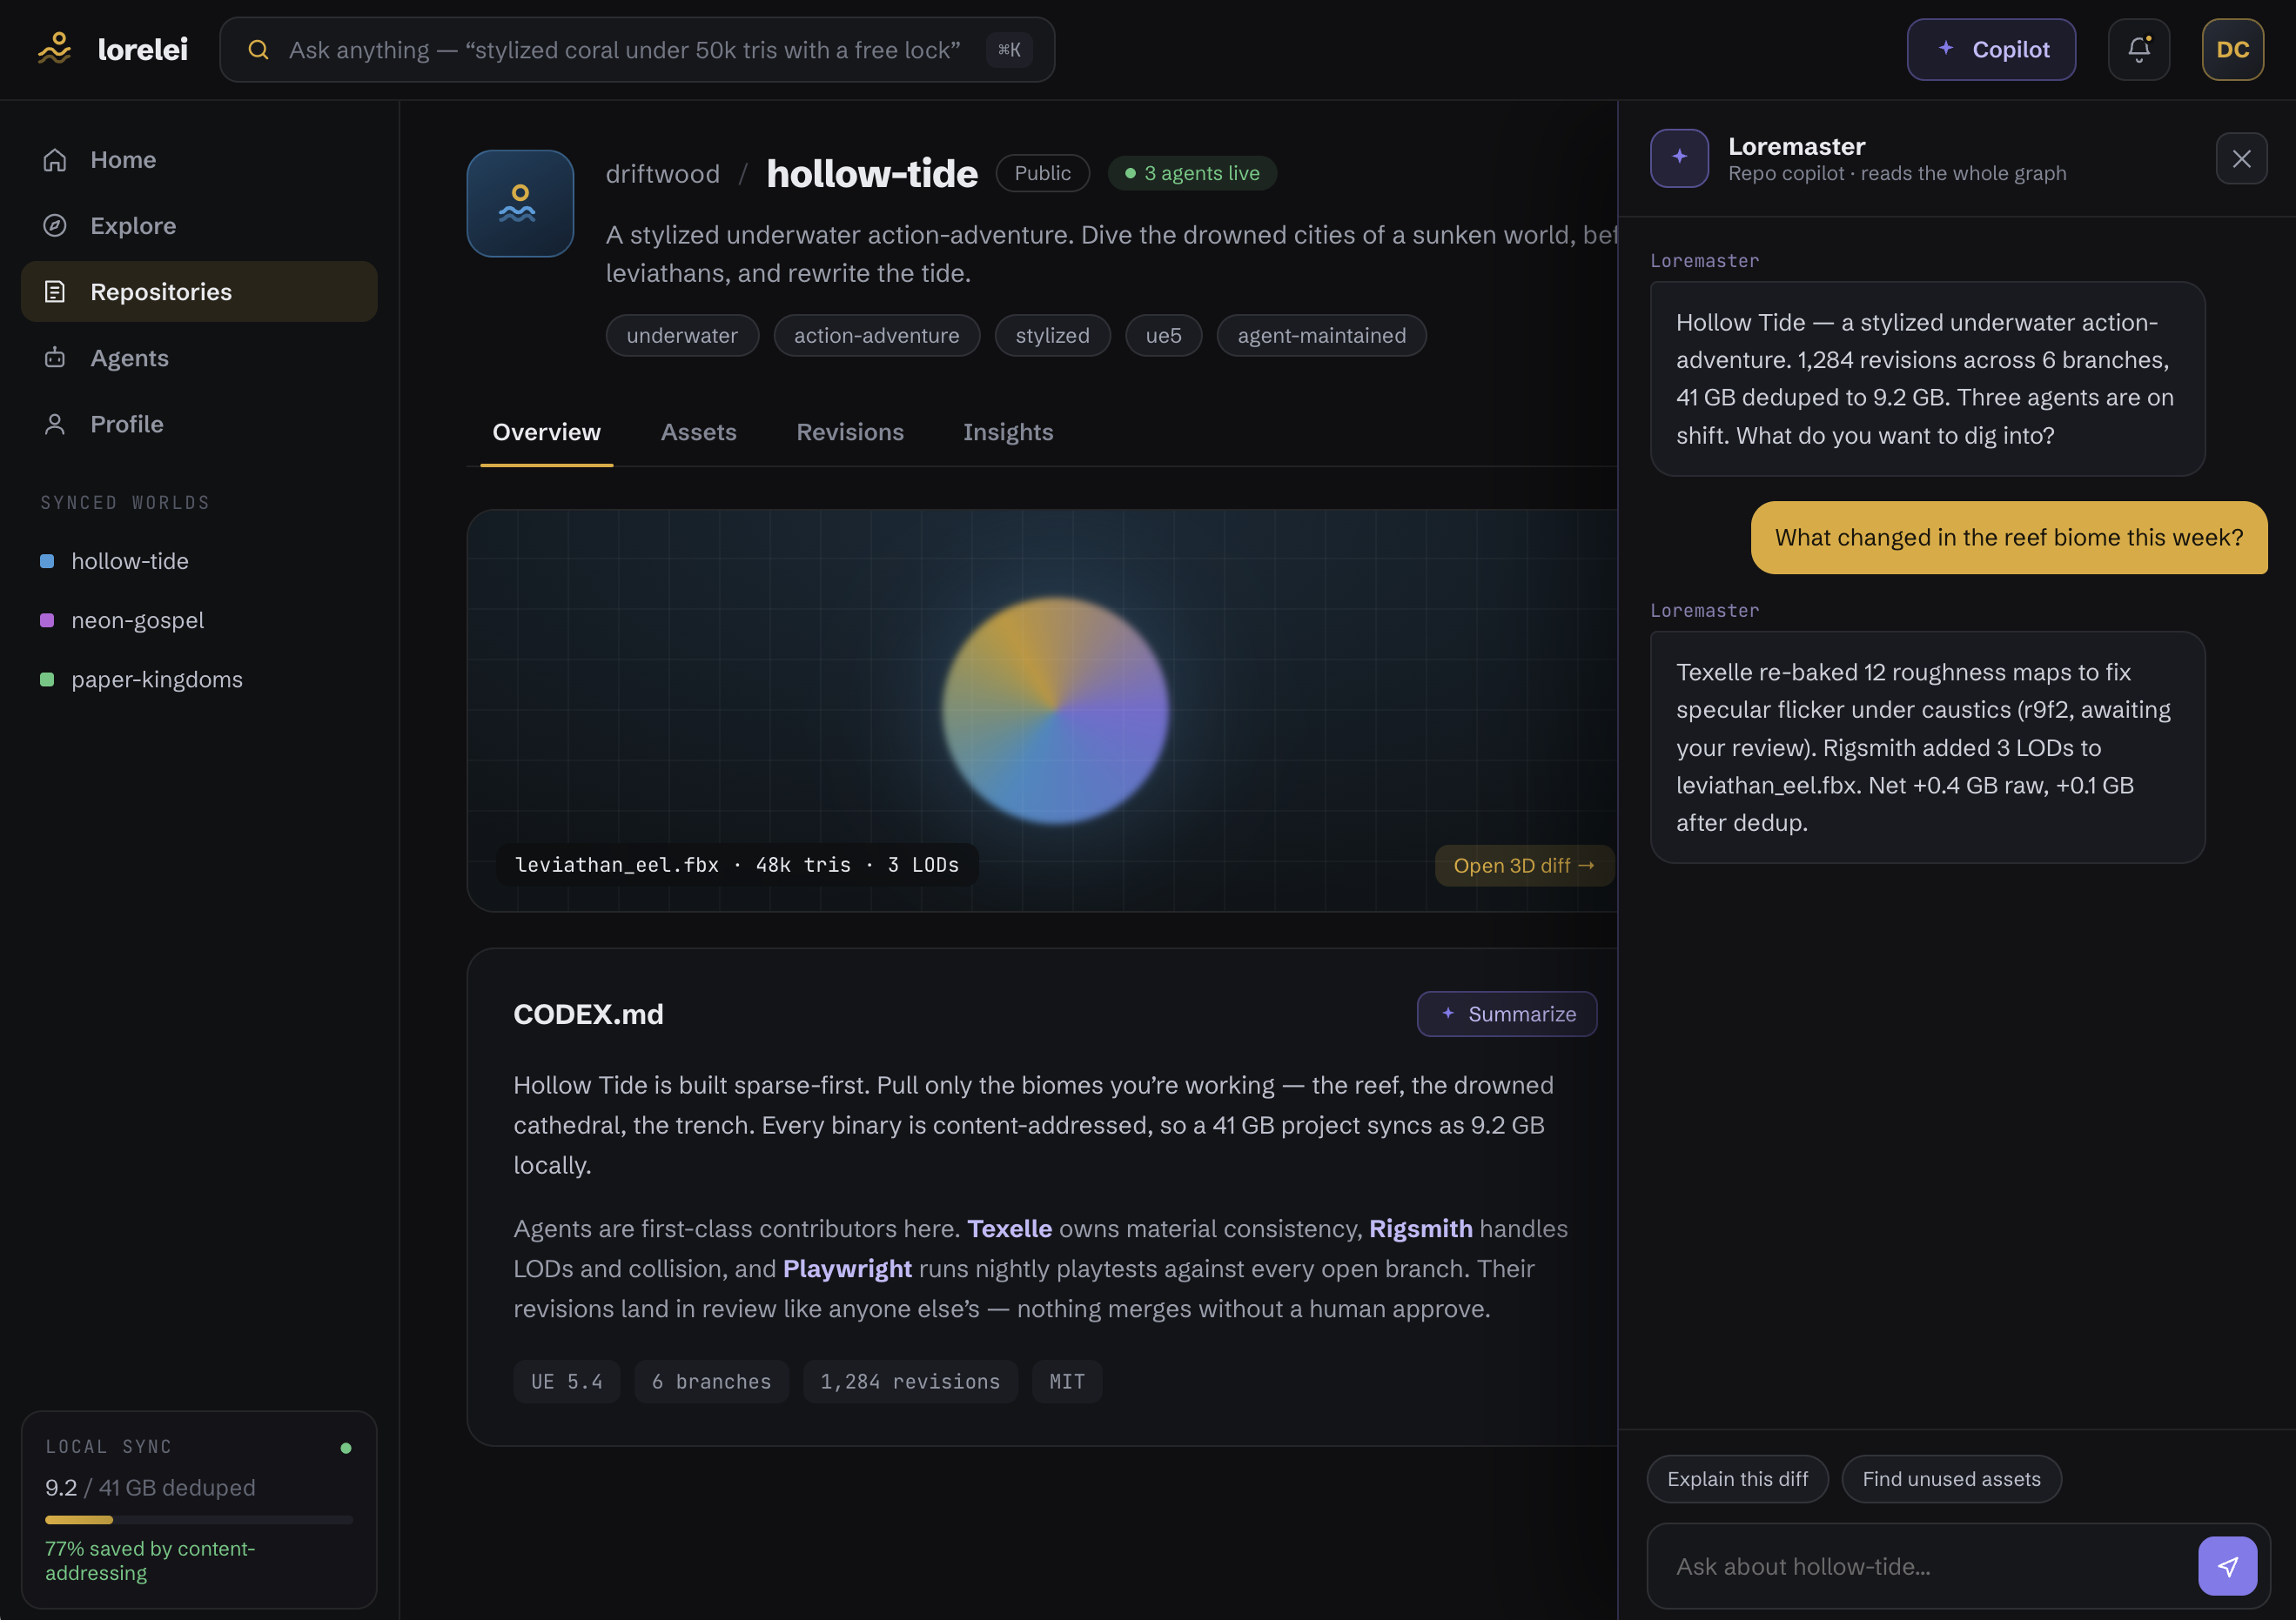Select the neon-gospel synced world
The image size is (2296, 1620).
(x=137, y=619)
